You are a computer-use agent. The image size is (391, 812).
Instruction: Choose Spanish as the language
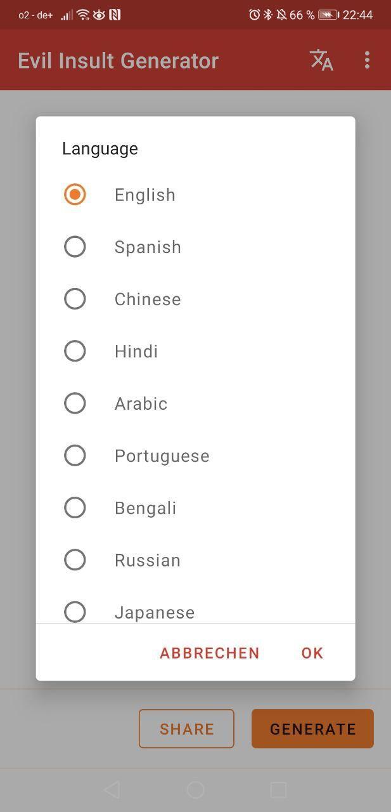[x=75, y=247]
